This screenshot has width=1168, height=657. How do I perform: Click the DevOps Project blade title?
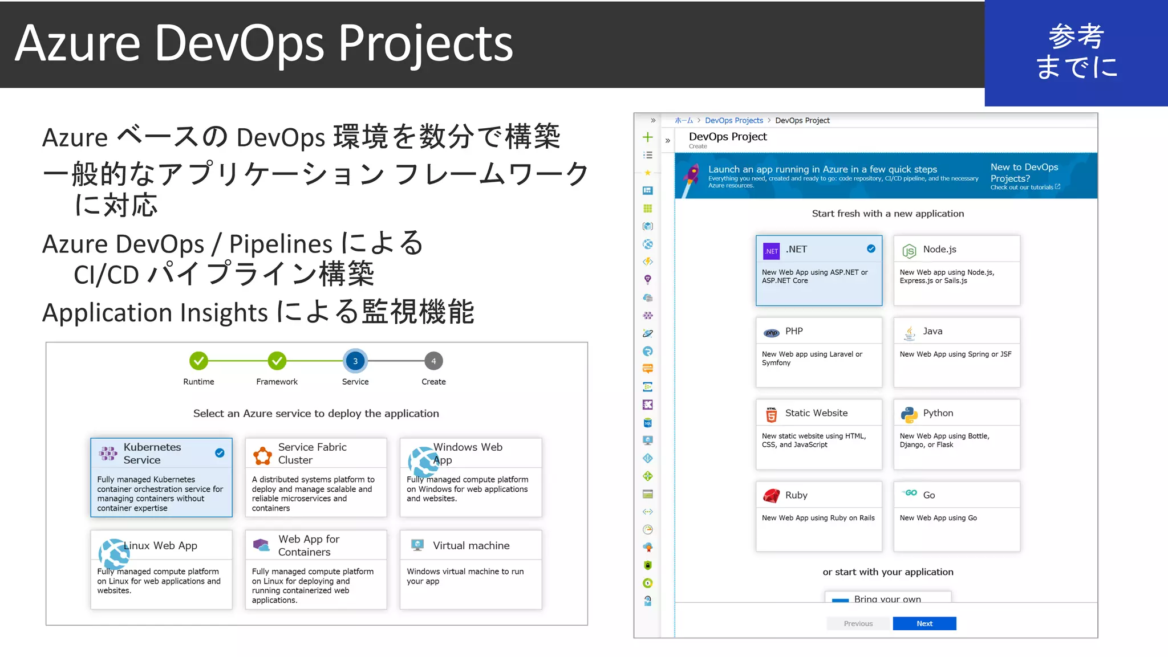(728, 137)
